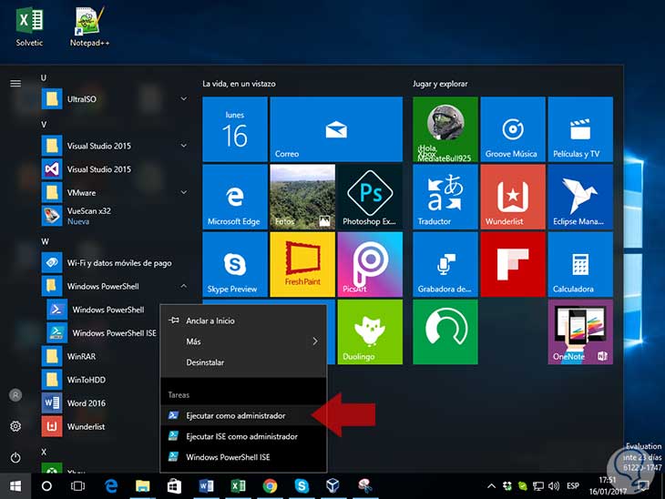Viewport: 665px width, 499px height.
Task: Open Visual Studio 2015 app entry
Action: pos(115,169)
